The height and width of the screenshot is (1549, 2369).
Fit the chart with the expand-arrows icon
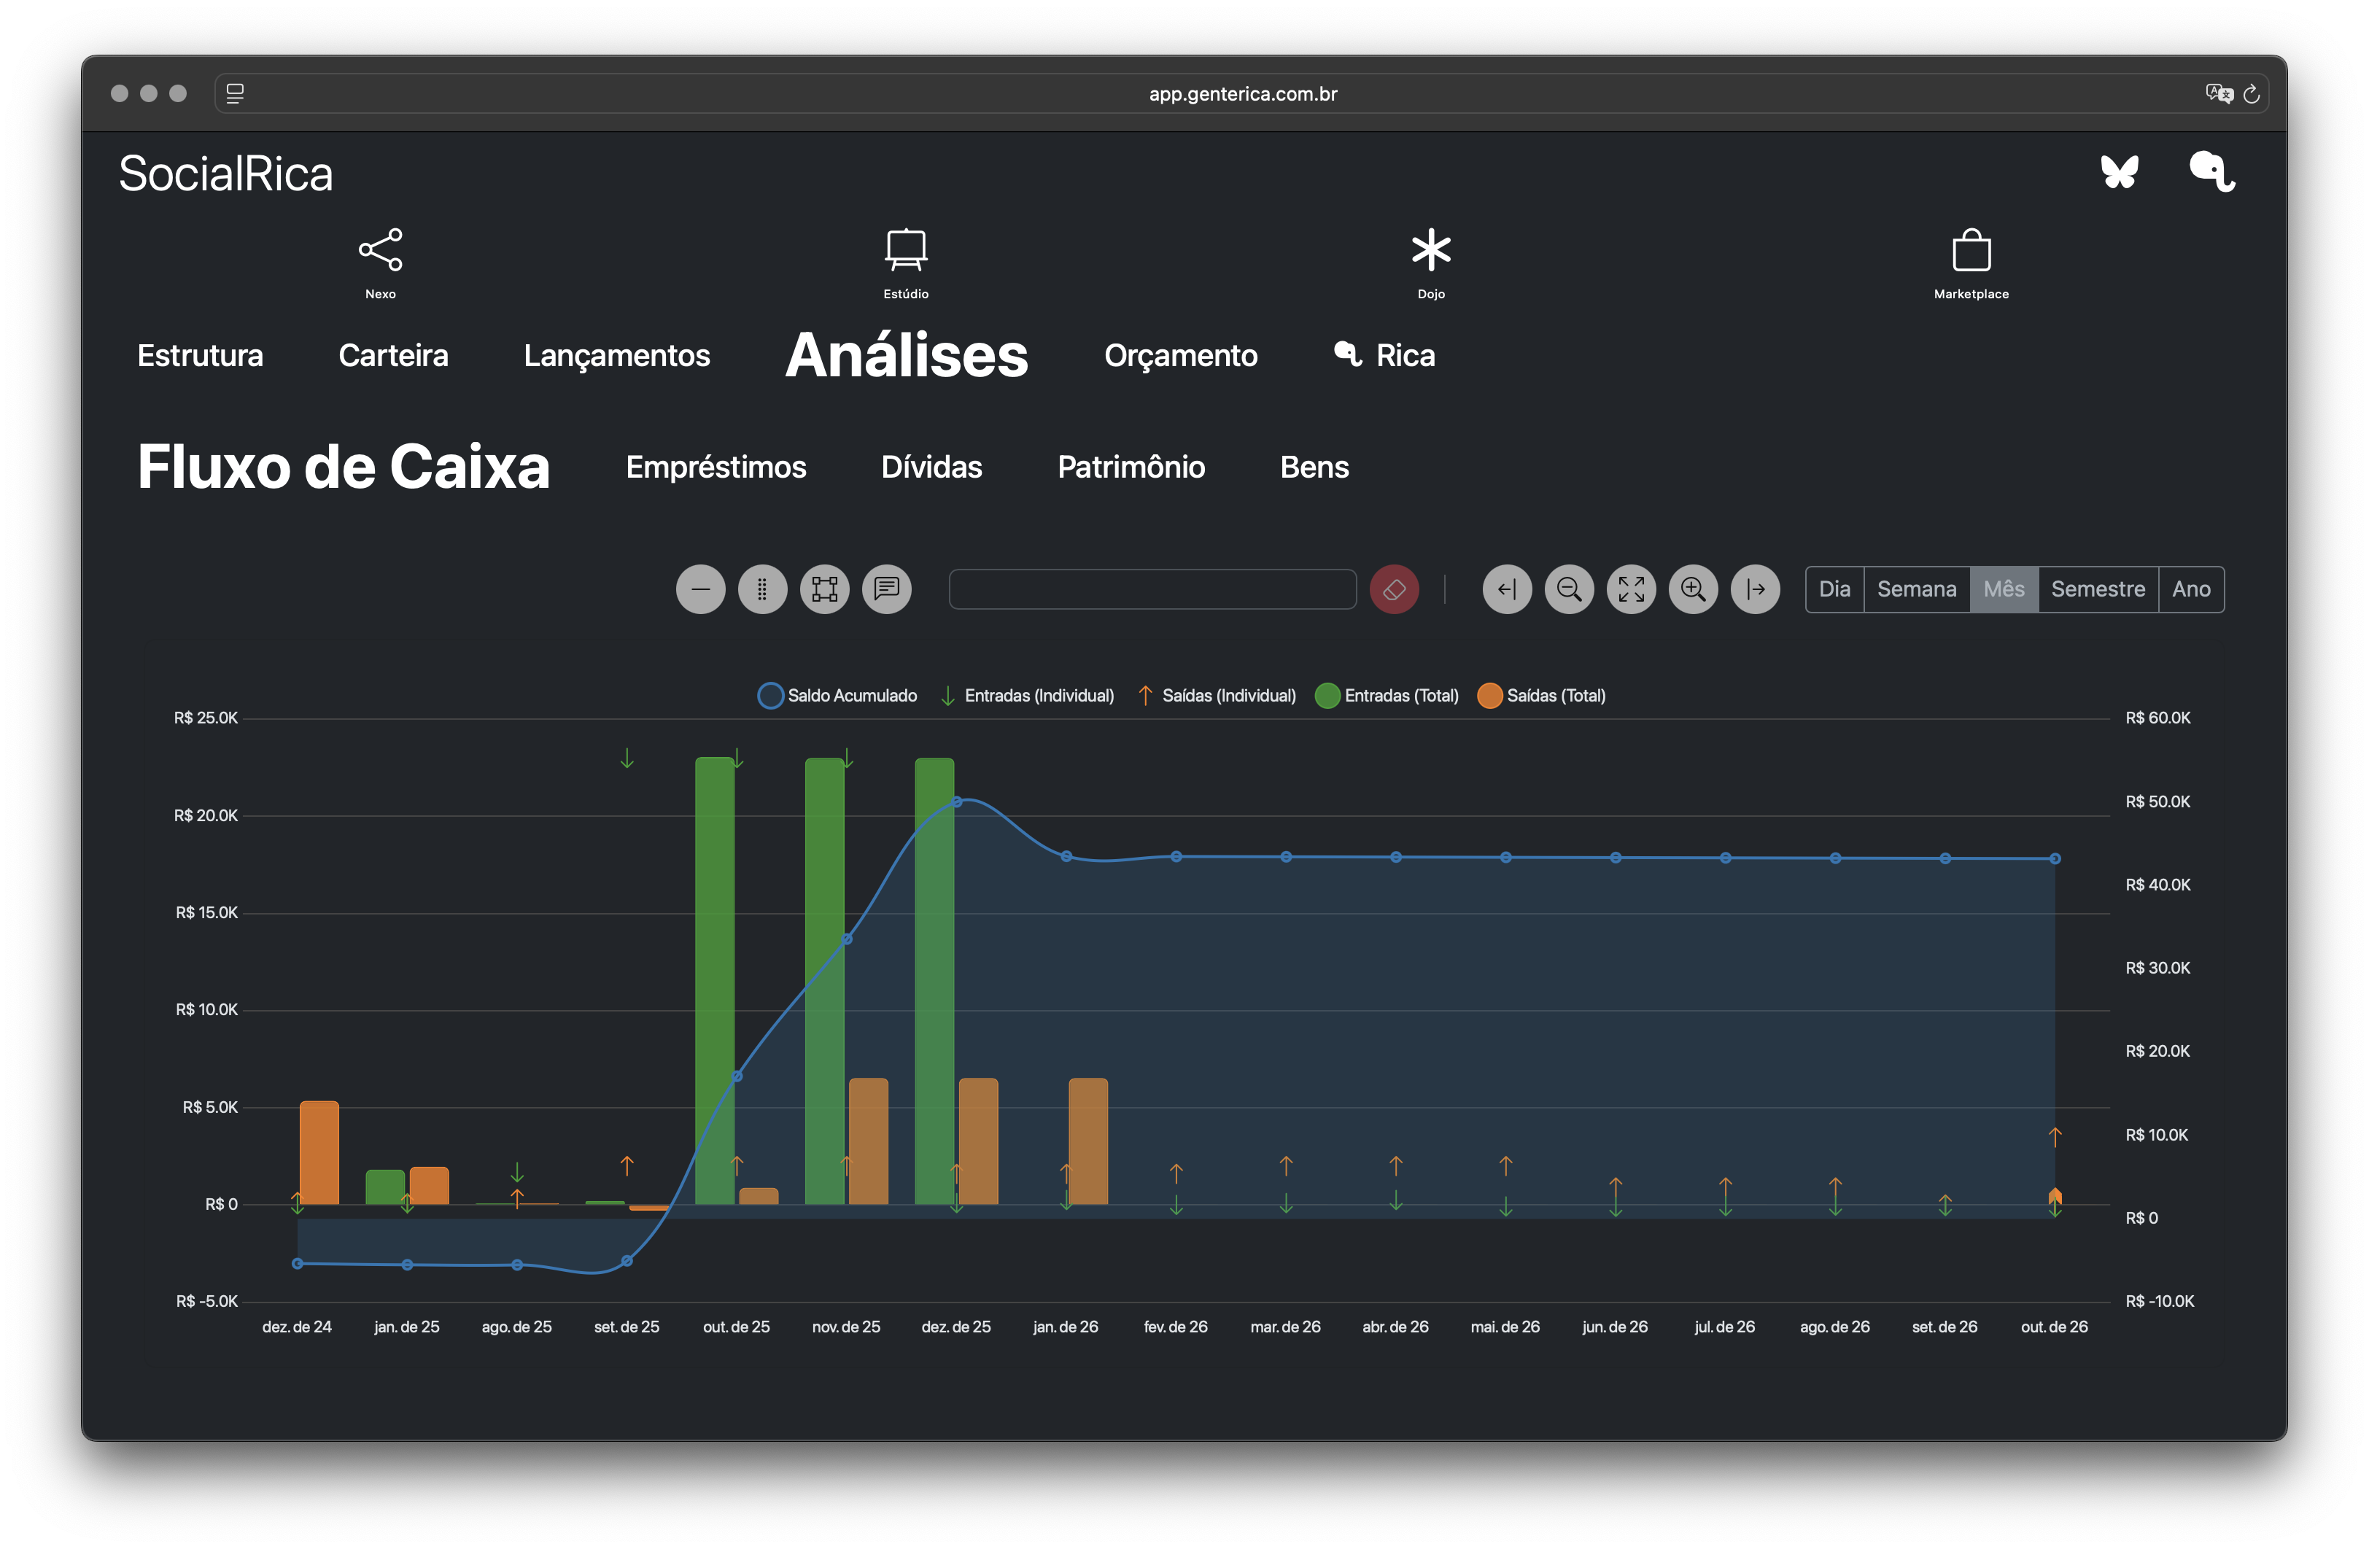pyautogui.click(x=1630, y=589)
